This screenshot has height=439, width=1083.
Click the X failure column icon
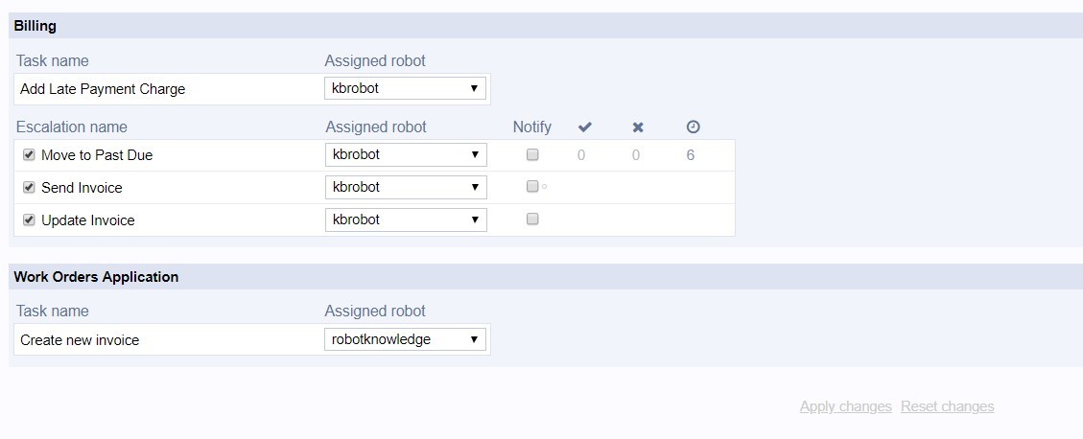pyautogui.click(x=638, y=127)
